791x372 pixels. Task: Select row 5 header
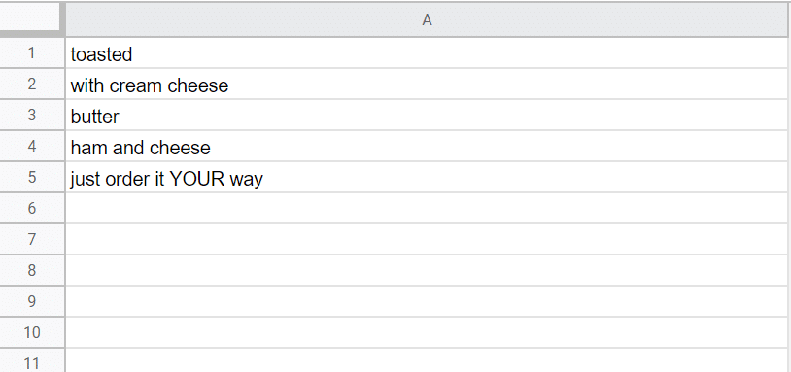pos(32,178)
